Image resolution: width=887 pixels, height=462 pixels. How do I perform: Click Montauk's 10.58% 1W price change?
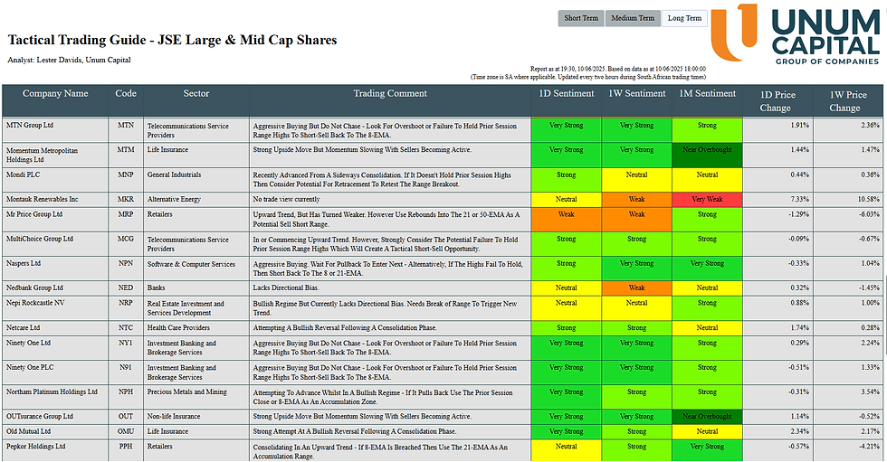(x=868, y=200)
